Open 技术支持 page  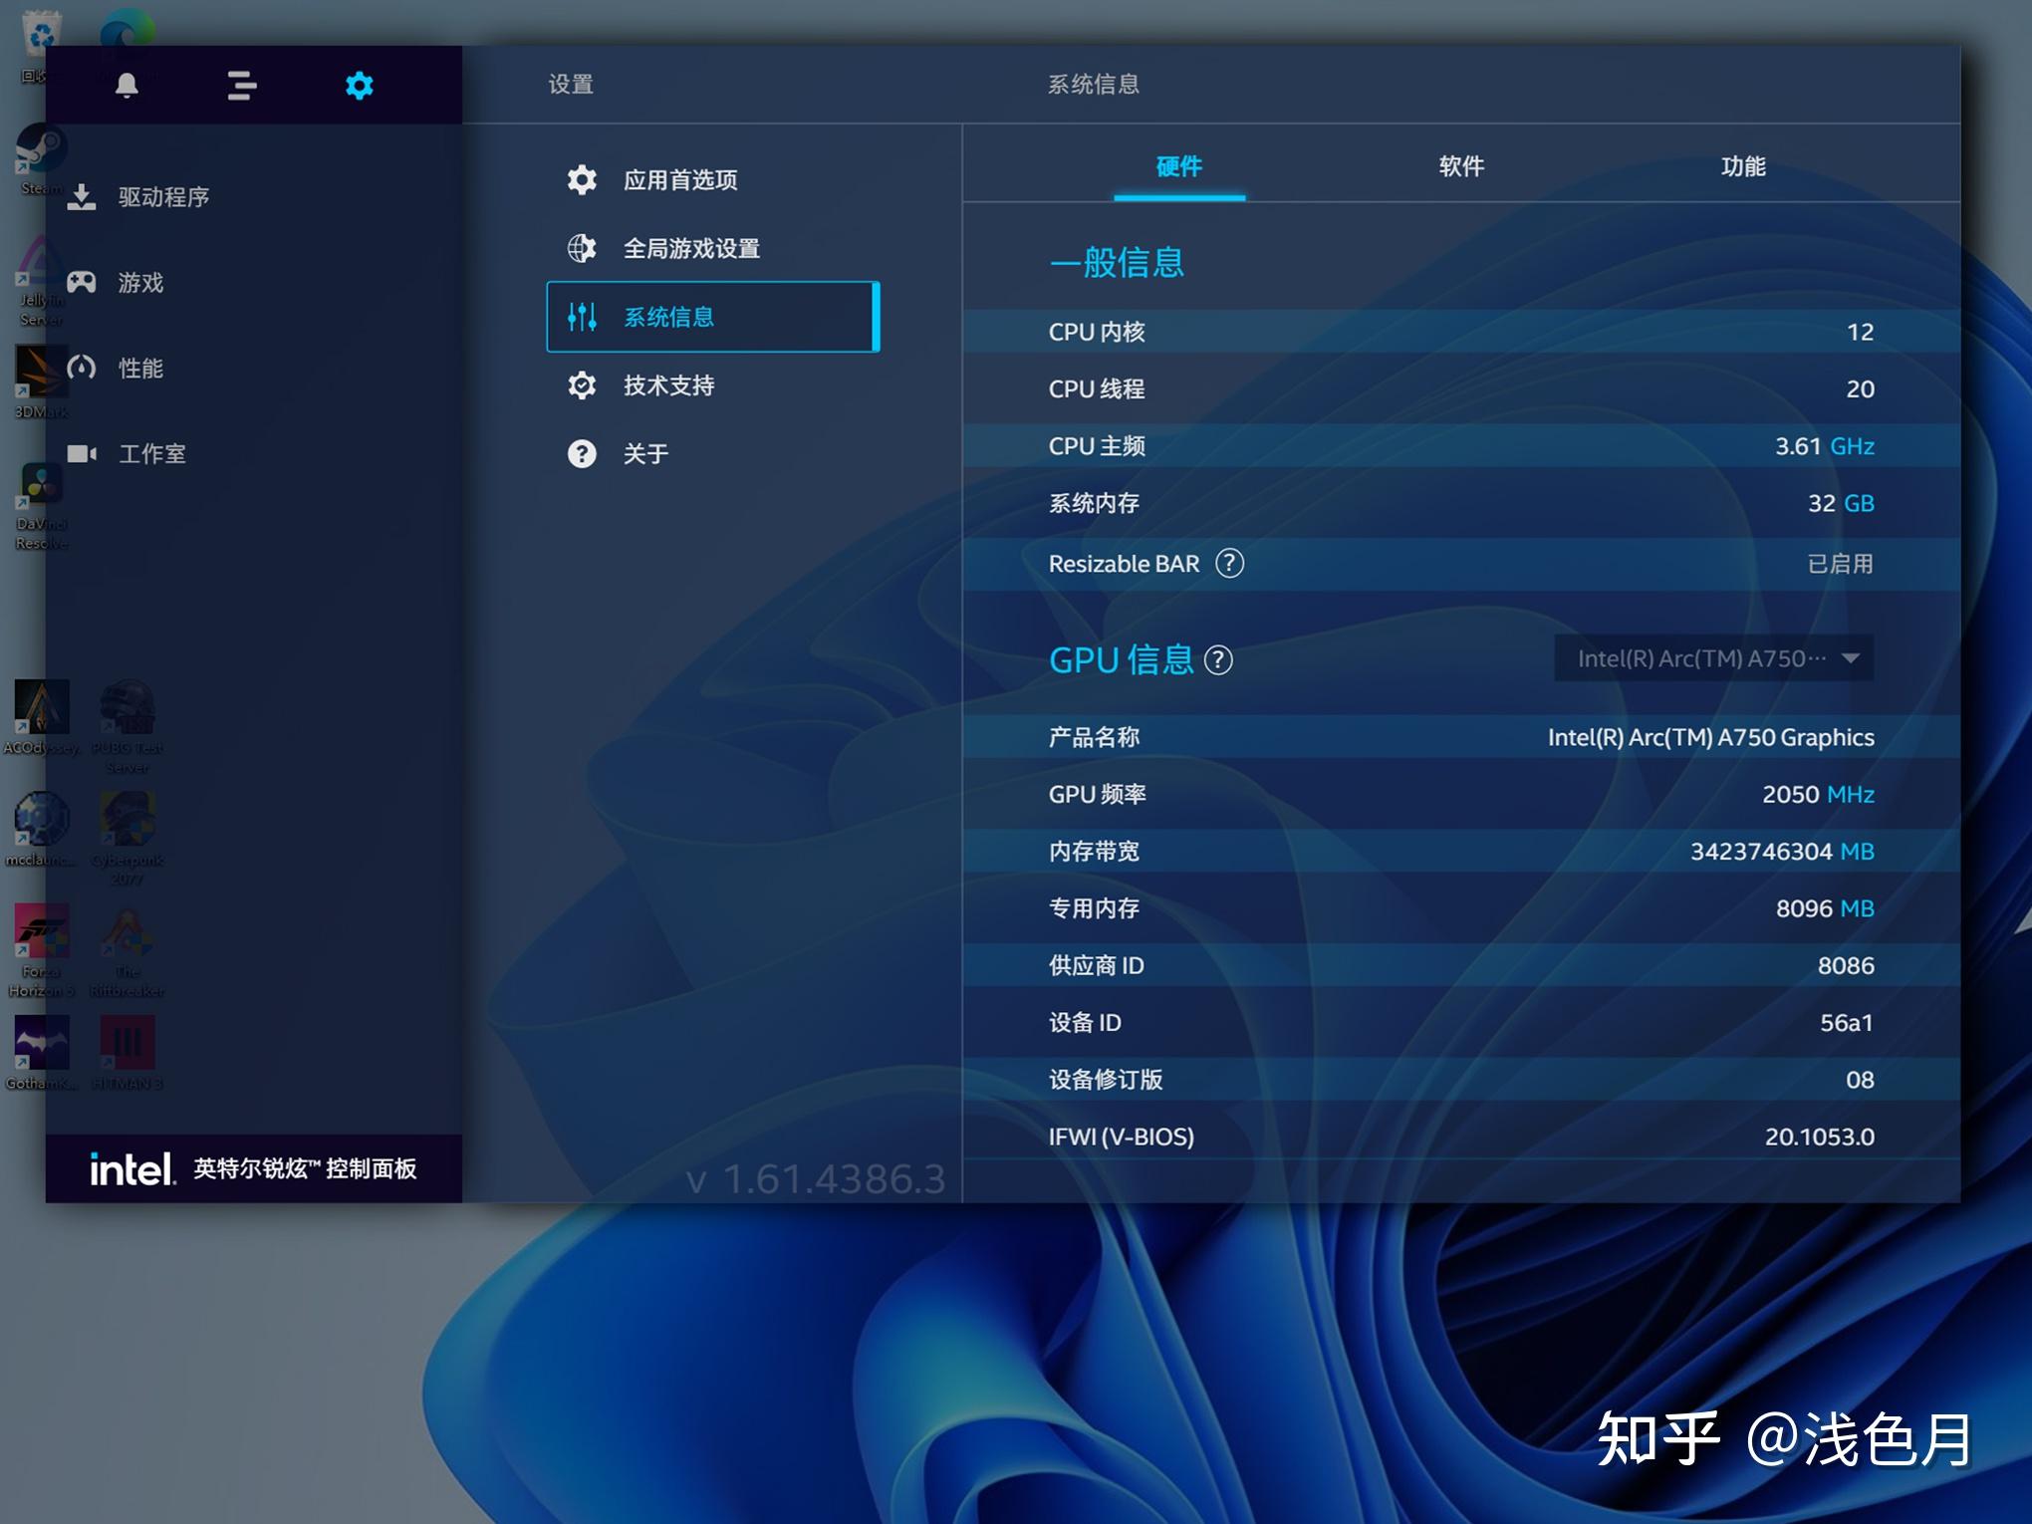[x=668, y=385]
